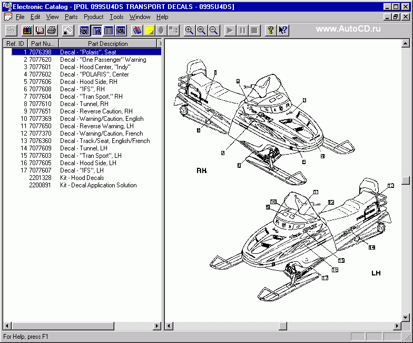Select row Decal - Reverse Caution, RH
Screen dimensions: 413x343
86,111
